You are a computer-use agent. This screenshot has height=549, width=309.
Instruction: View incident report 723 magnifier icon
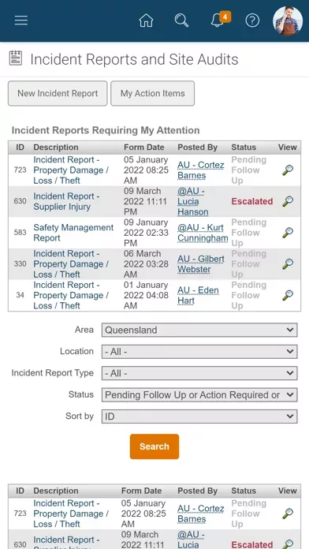pos(288,170)
